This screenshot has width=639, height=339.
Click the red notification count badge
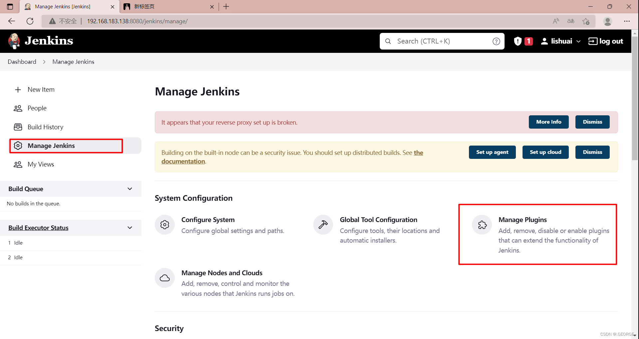529,41
